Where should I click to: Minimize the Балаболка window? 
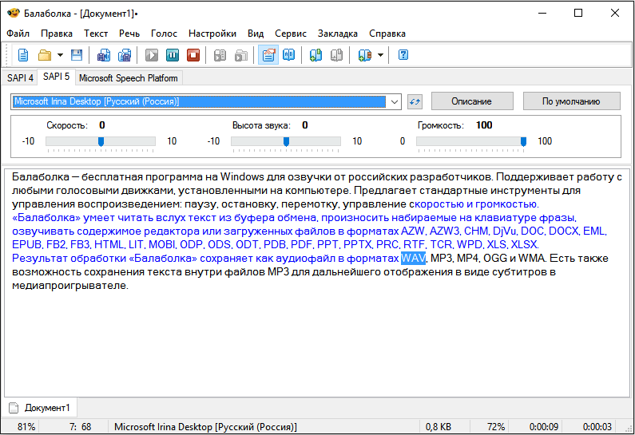click(542, 13)
